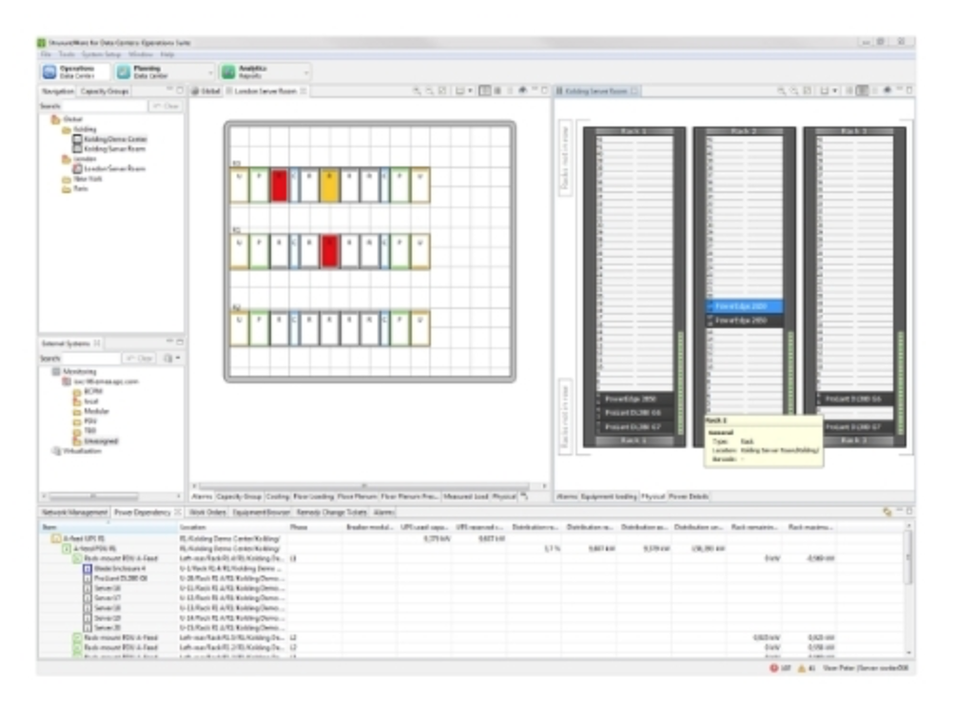
Task: Select London Server Room in navigation tree
Action: pos(109,168)
